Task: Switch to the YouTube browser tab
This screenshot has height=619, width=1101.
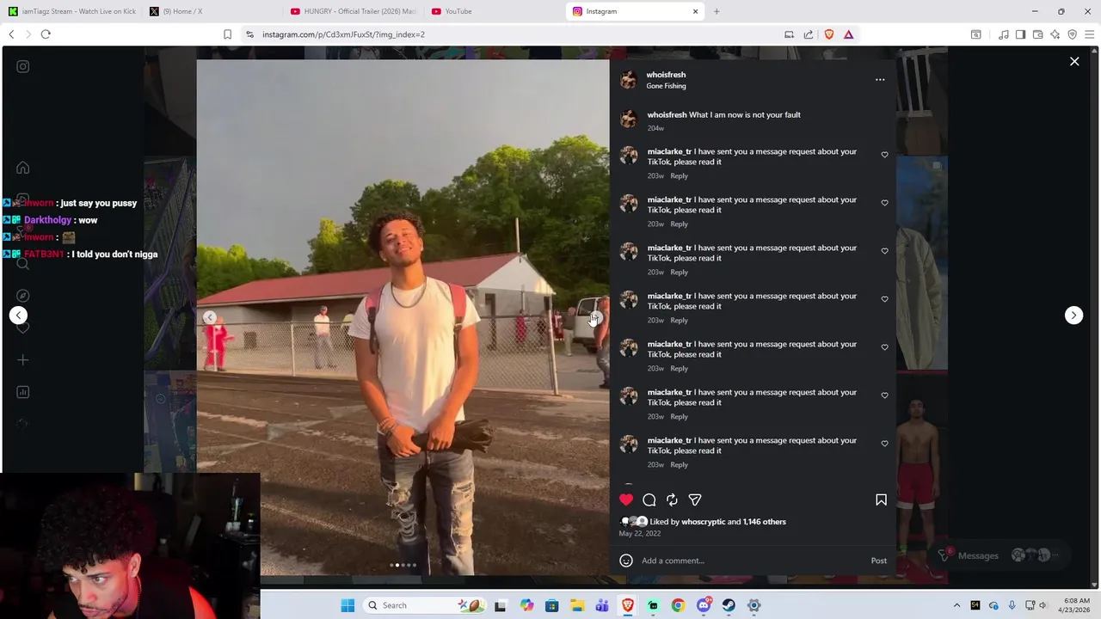Action: click(x=458, y=11)
